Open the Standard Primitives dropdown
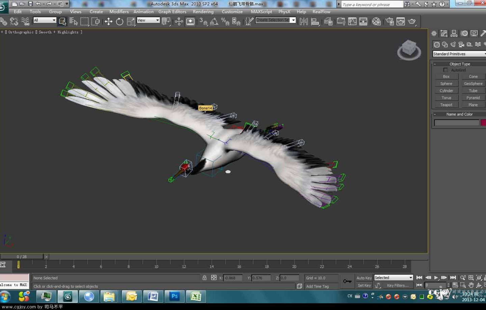Viewport: 486px width, 310px height. [x=459, y=54]
